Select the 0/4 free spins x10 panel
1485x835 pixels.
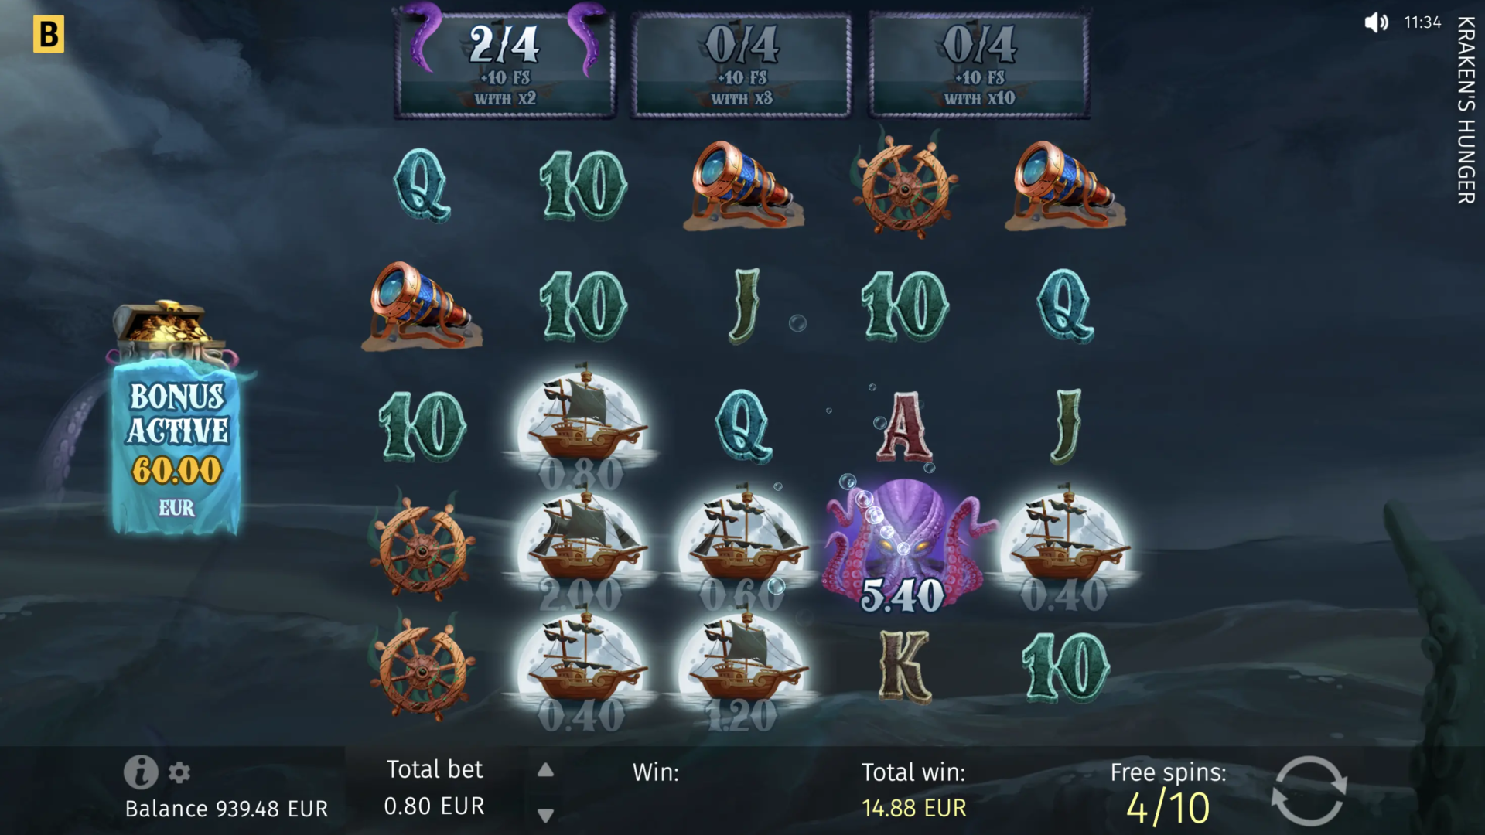(979, 65)
